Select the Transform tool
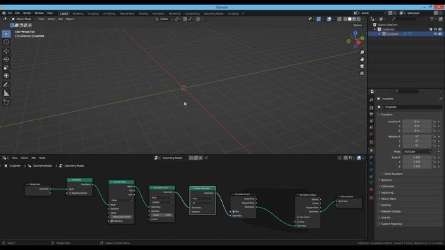The image size is (445, 250). [6, 76]
